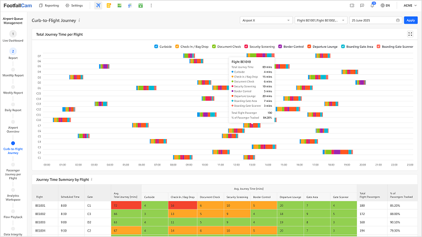Click info icon beside Curb-to-Flight Journey title
The image size is (422, 237).
click(79, 20)
